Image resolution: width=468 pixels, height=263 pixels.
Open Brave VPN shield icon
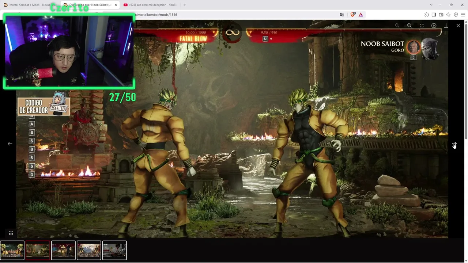(x=456, y=15)
